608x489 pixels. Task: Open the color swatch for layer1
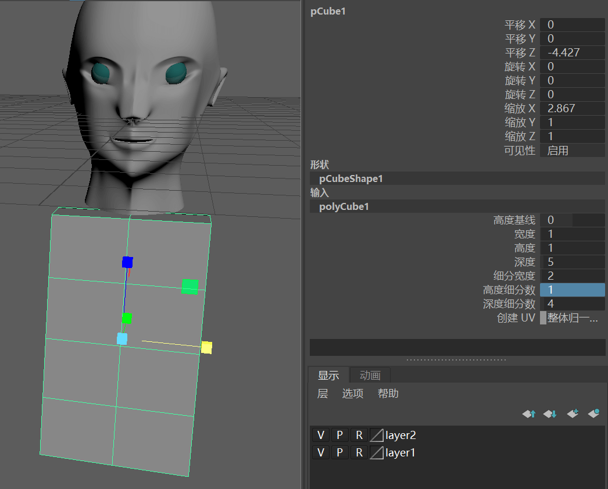[x=377, y=452]
